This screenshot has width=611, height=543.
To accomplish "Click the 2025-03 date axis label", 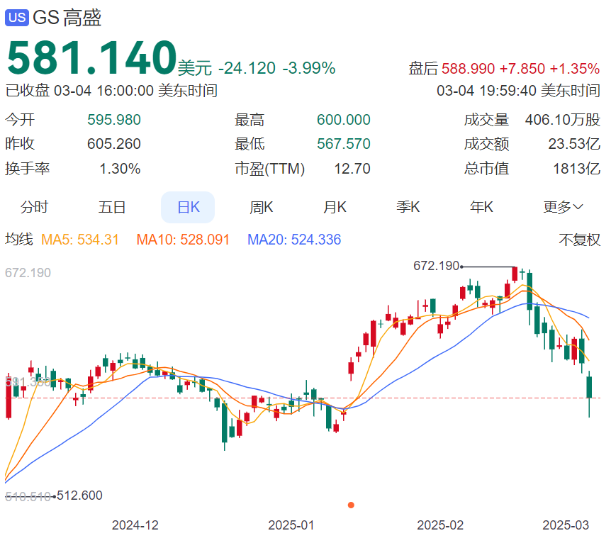I will point(566,525).
